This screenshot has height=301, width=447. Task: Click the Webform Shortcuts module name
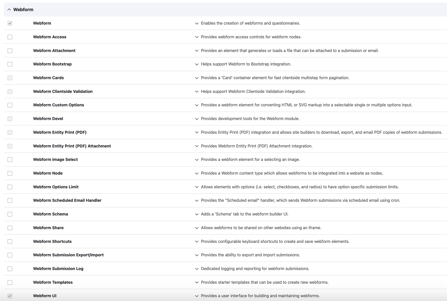point(53,242)
